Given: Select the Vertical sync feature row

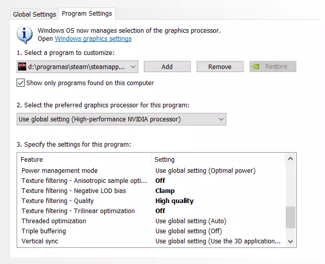Looking at the screenshot, I should click(x=40, y=241).
